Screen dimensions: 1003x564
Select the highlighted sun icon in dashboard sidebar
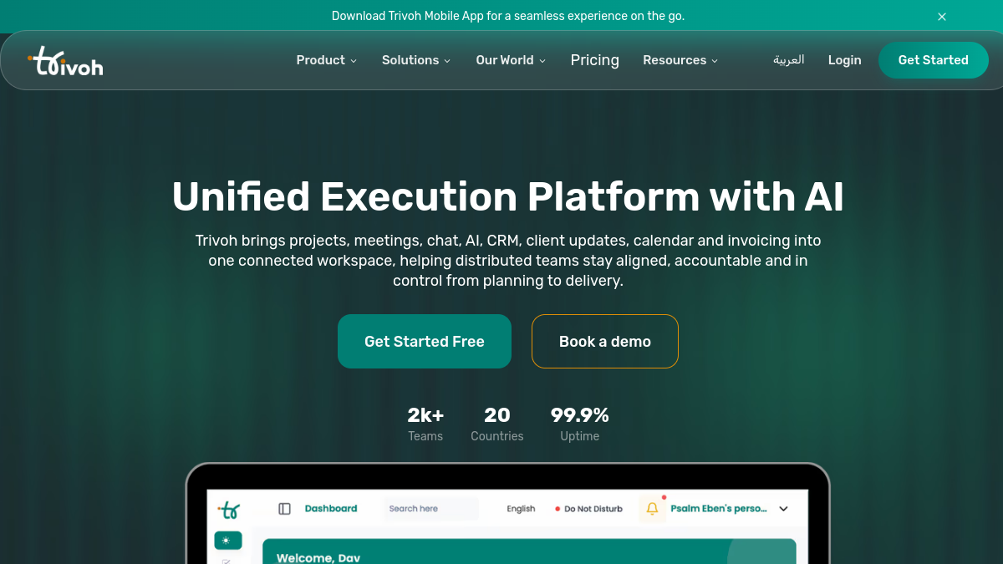tap(228, 541)
